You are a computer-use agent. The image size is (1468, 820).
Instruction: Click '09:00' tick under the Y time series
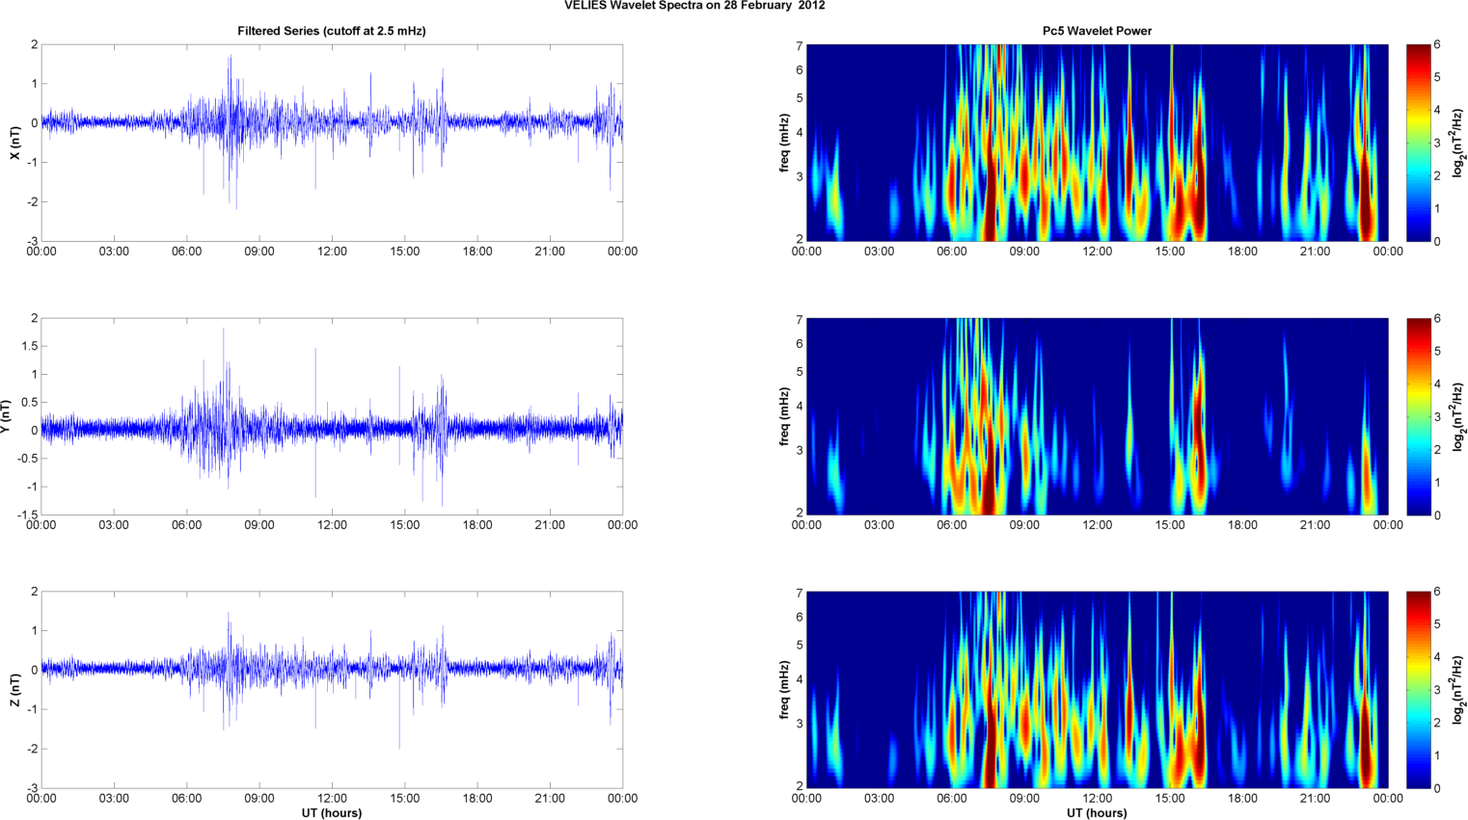click(x=259, y=525)
